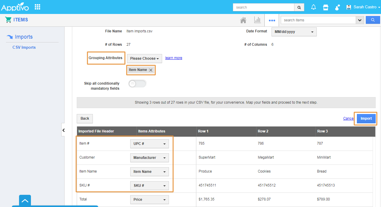Viewport: 381px width, 207px height.
Task: Click the top search magnifier button
Action: click(x=299, y=7)
